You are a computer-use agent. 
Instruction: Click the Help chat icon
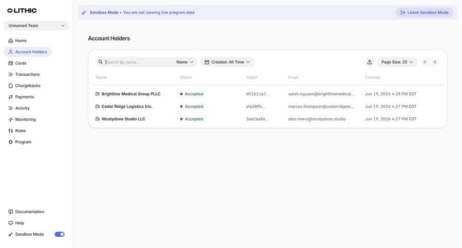coord(11,223)
